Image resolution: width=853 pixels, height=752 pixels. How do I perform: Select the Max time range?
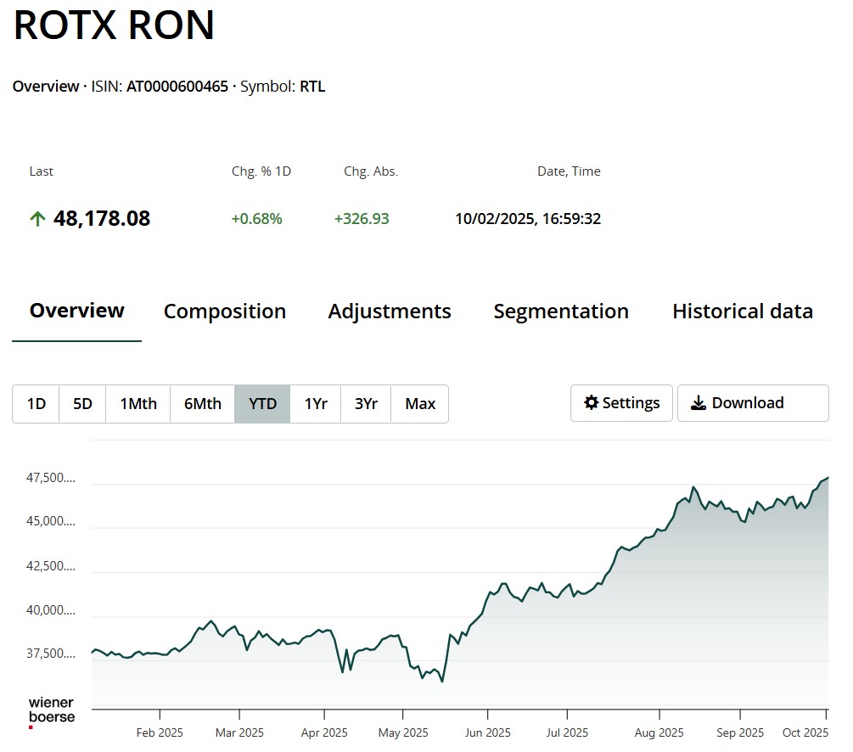tap(420, 404)
